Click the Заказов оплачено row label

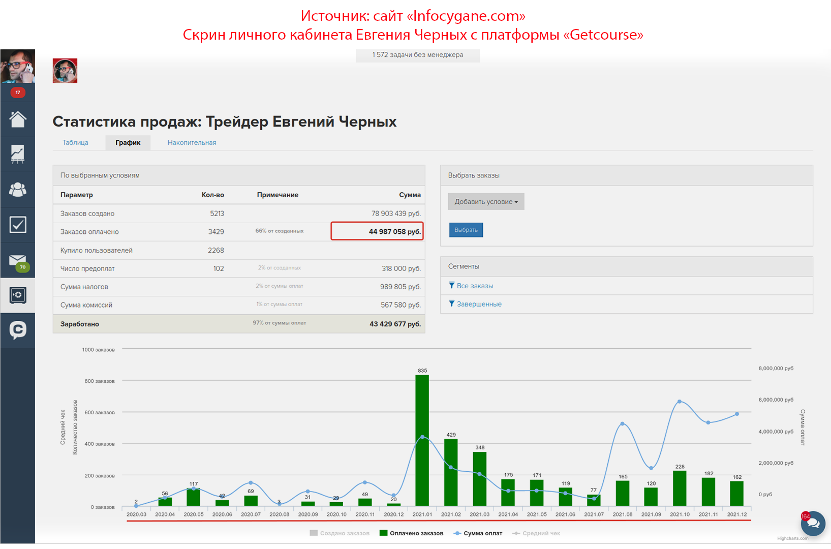point(89,232)
